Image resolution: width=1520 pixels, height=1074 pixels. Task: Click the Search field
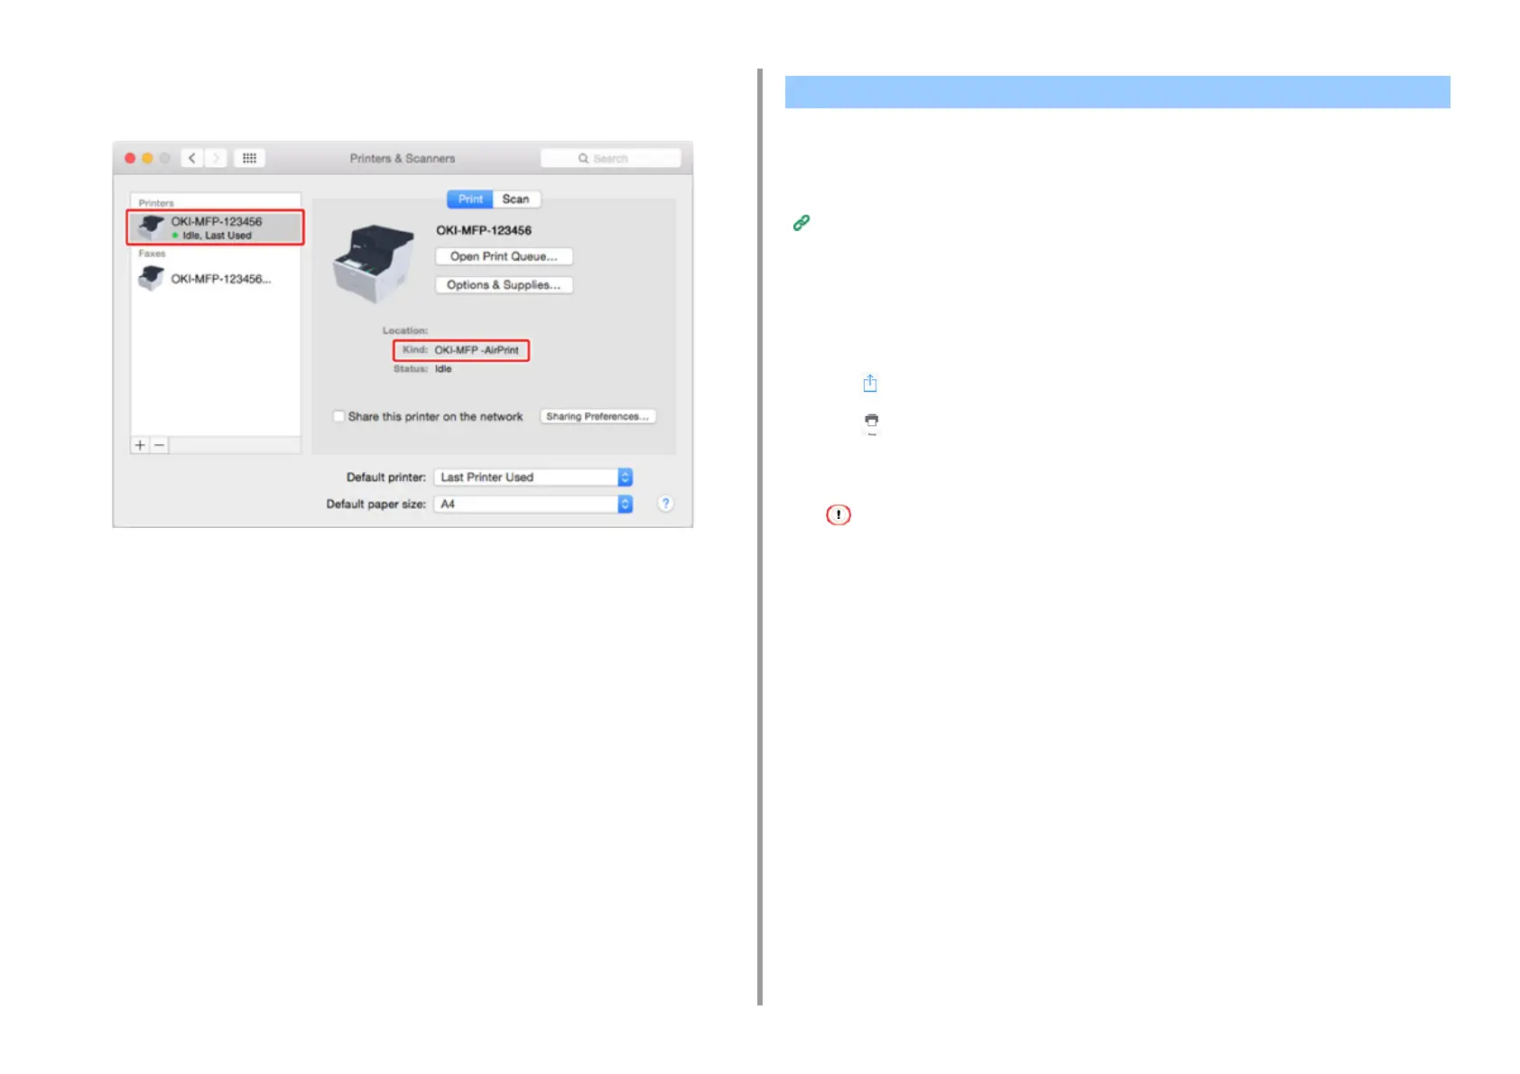611,158
